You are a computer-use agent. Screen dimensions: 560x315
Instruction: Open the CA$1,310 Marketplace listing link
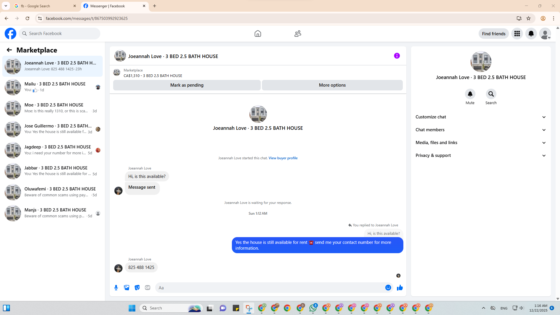point(153,76)
